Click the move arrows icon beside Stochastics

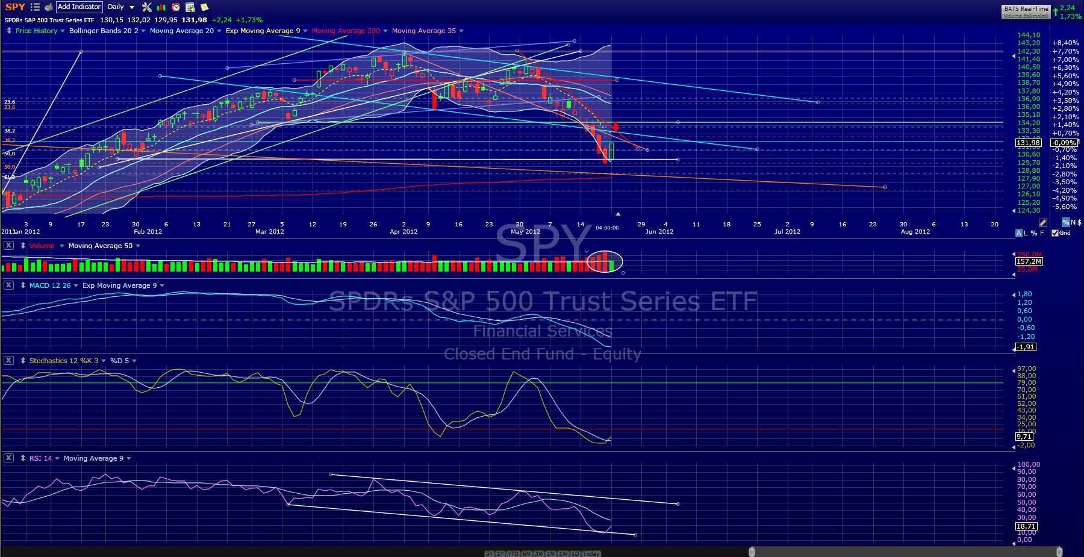tap(23, 361)
